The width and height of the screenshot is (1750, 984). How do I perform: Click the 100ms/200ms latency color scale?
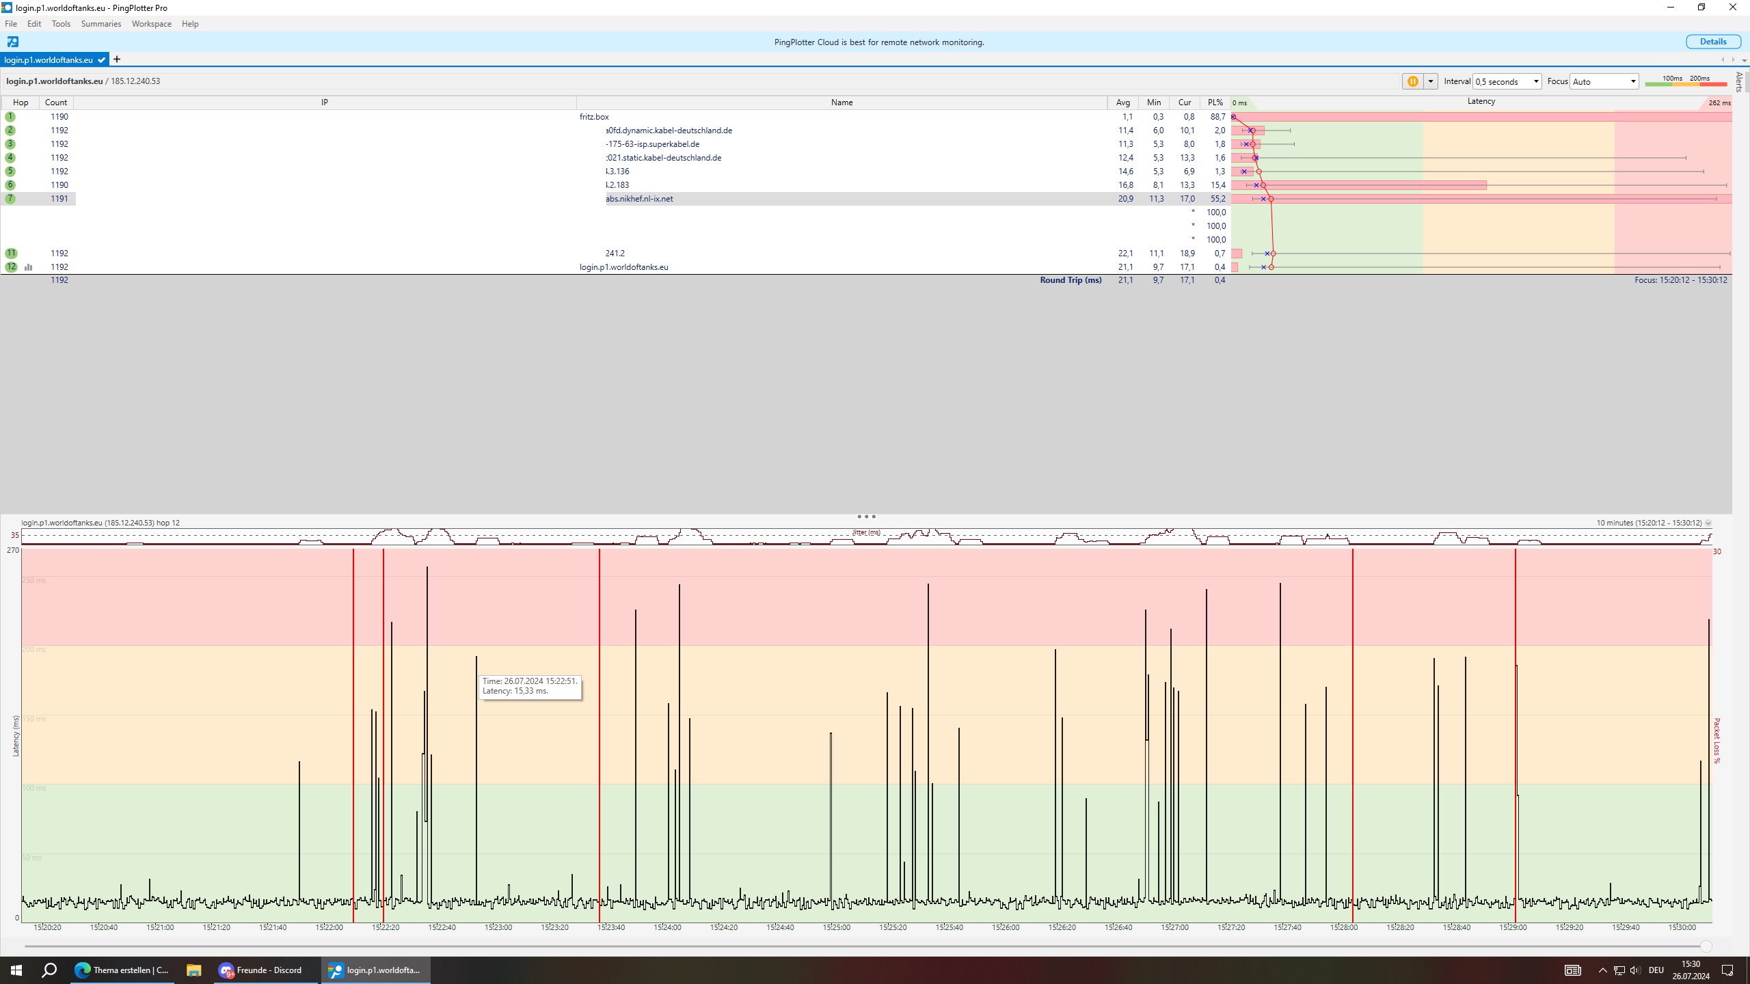point(1686,81)
